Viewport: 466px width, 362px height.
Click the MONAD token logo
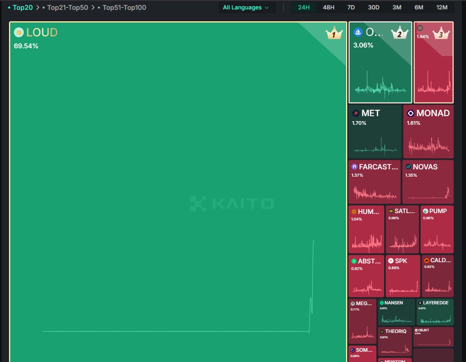(x=411, y=113)
